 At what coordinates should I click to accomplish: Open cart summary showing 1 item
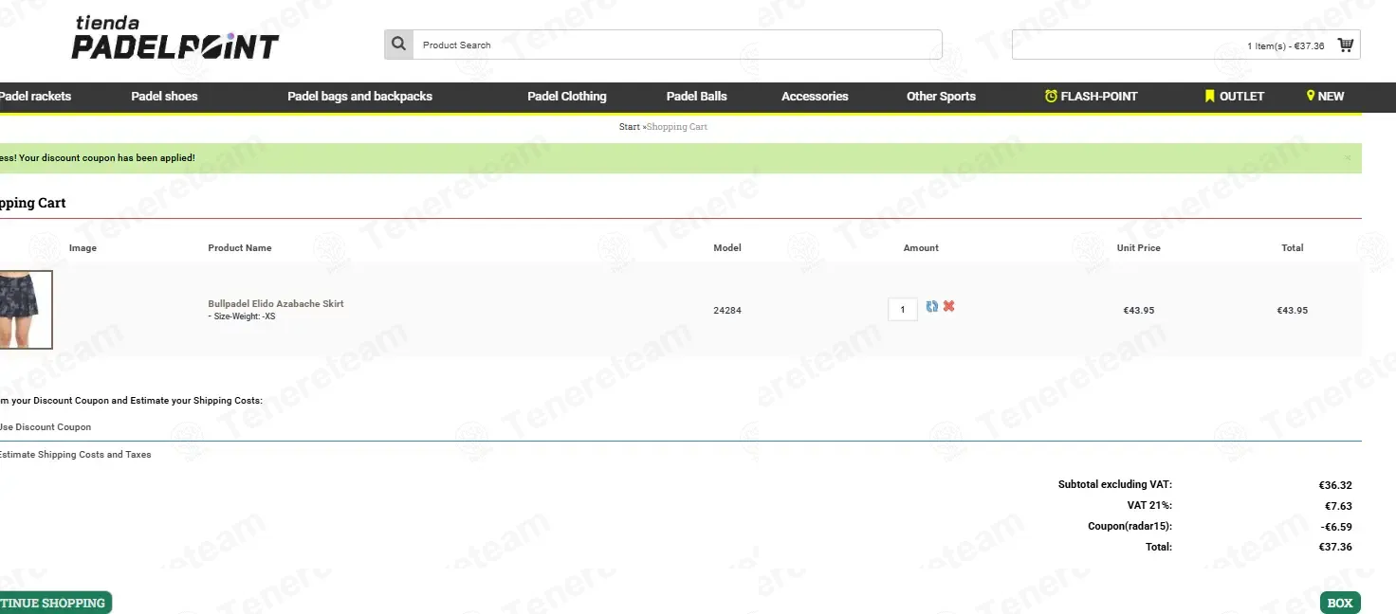coord(1285,45)
